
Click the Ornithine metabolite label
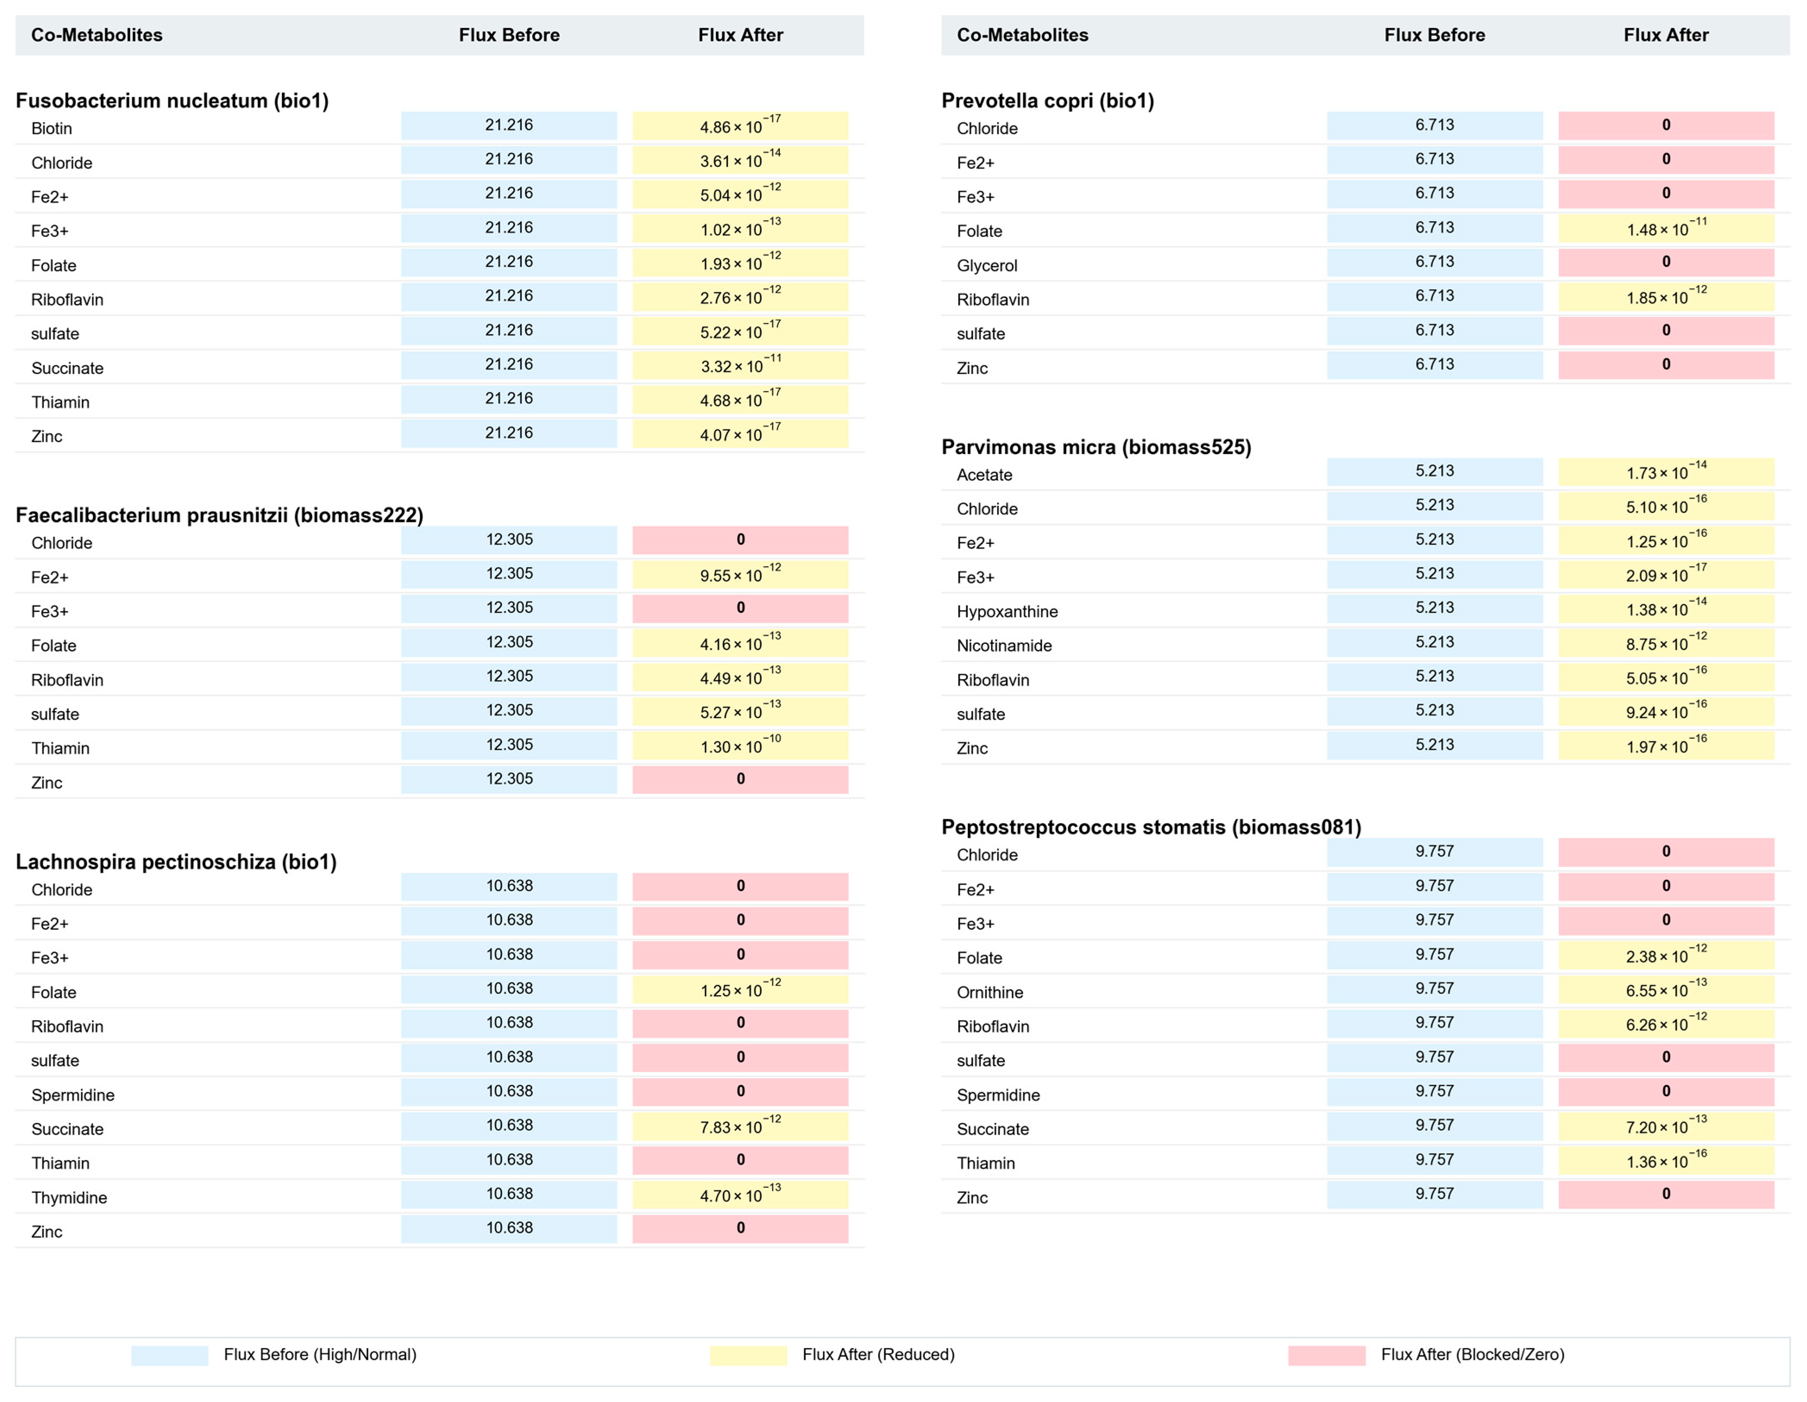tap(990, 992)
